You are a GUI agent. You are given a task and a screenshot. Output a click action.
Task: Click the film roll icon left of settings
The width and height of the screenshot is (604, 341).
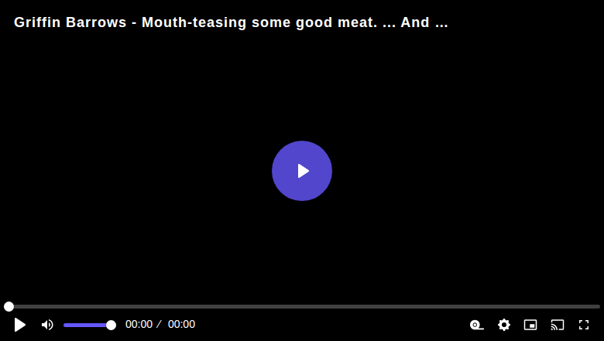pyautogui.click(x=476, y=325)
